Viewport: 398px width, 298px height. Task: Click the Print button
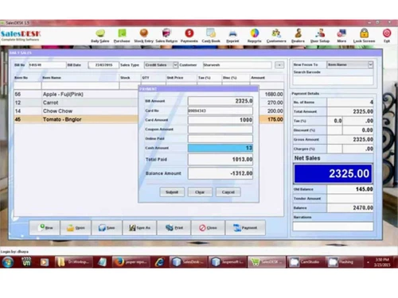(x=174, y=227)
